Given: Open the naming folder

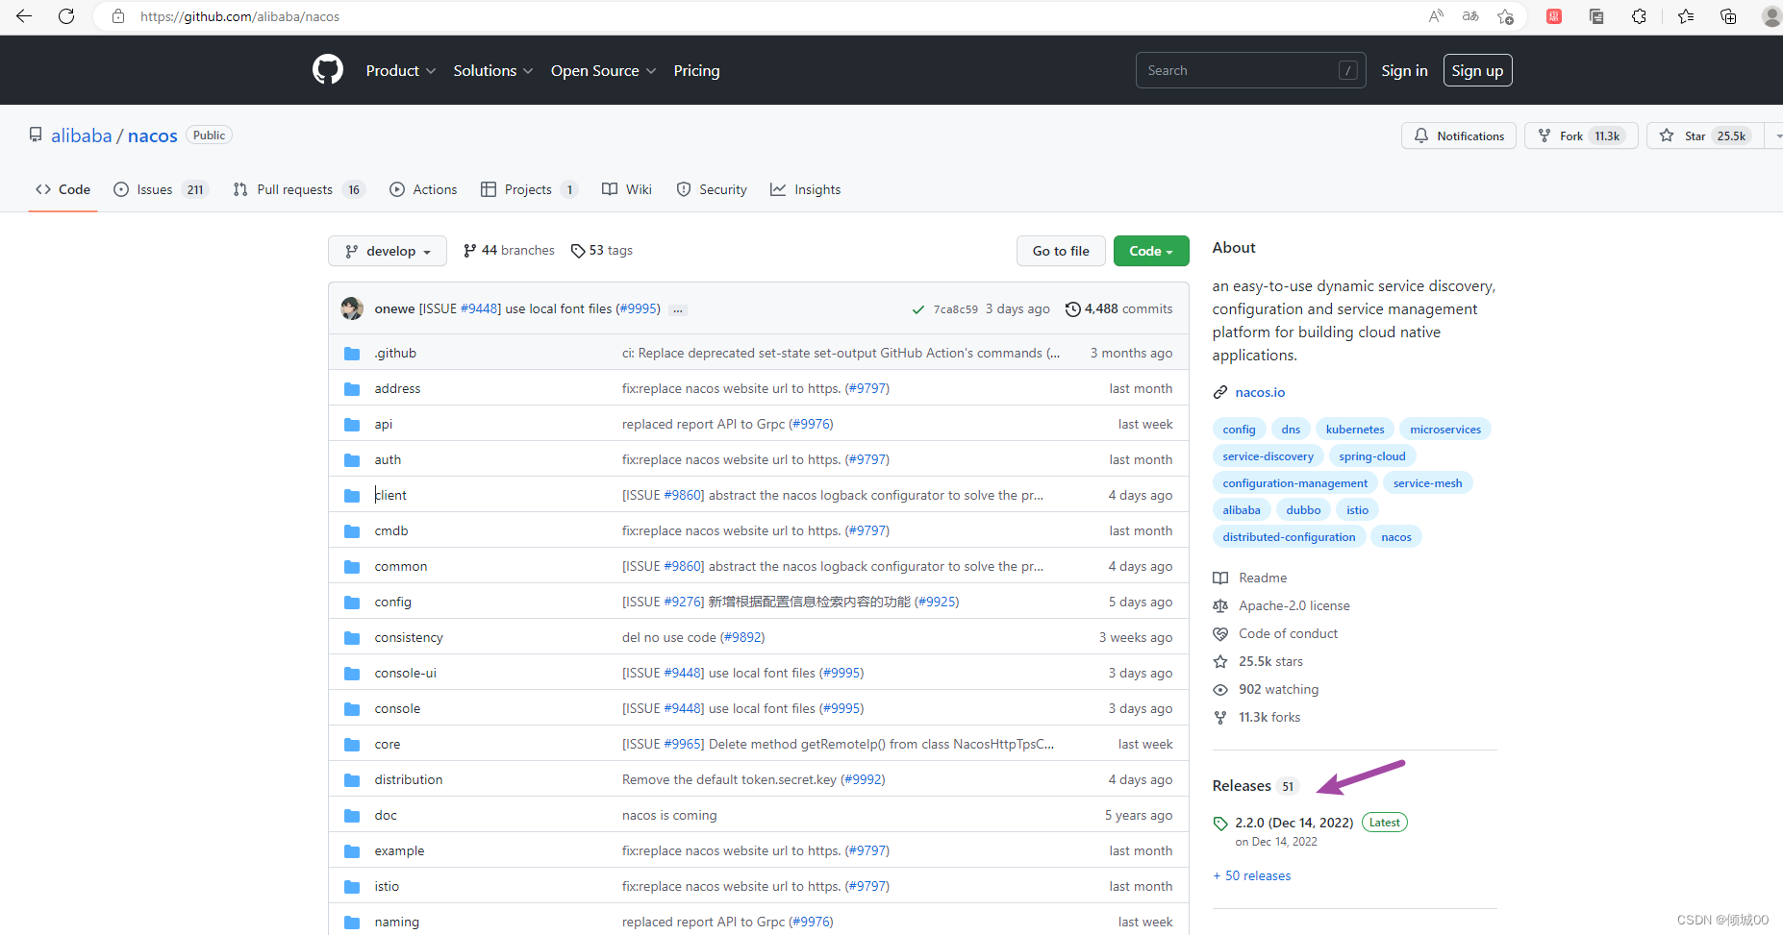Looking at the screenshot, I should (396, 922).
